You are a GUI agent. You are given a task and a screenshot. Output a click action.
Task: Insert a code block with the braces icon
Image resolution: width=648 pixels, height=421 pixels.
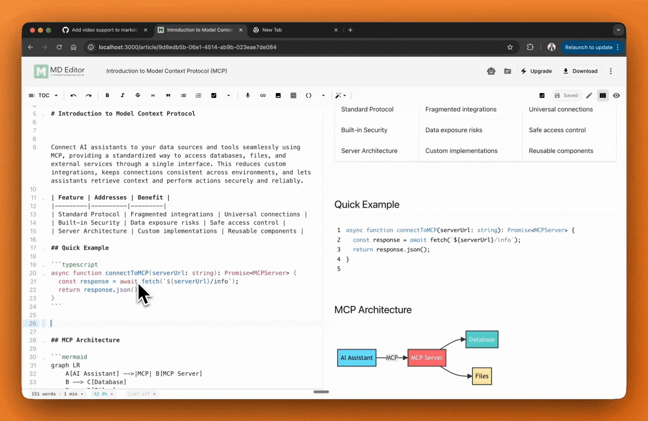pos(309,96)
